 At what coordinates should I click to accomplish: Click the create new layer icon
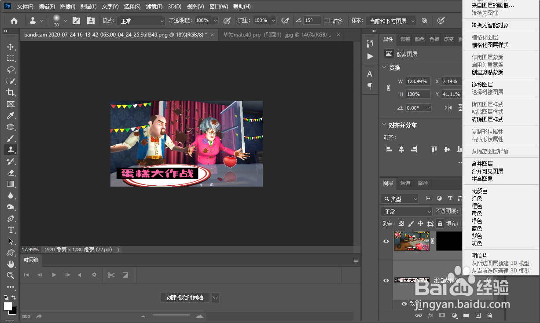coord(478,315)
